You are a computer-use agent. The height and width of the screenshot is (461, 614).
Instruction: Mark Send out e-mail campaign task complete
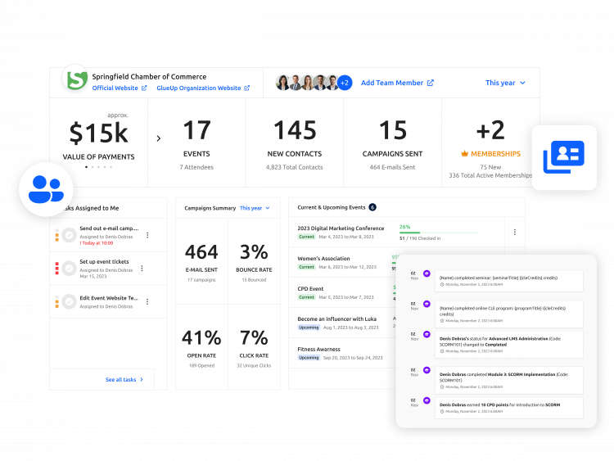pos(70,235)
